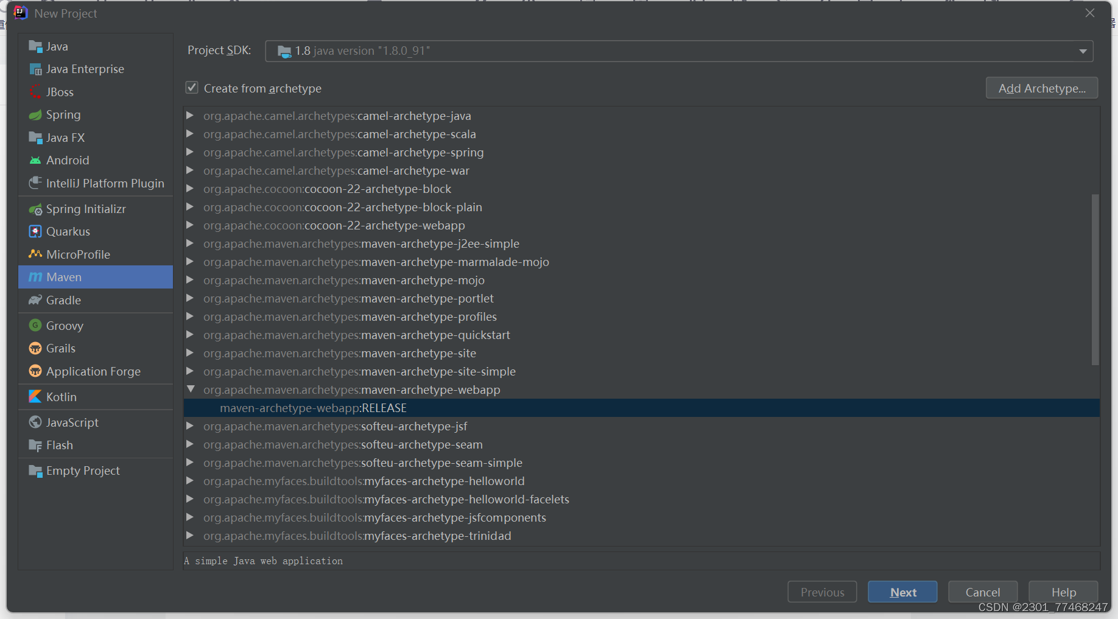This screenshot has height=619, width=1118.
Task: Open Help for the dialog
Action: pyautogui.click(x=1063, y=592)
